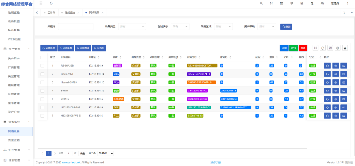Click settings icon in Cisco-2960 row

pos(335,74)
